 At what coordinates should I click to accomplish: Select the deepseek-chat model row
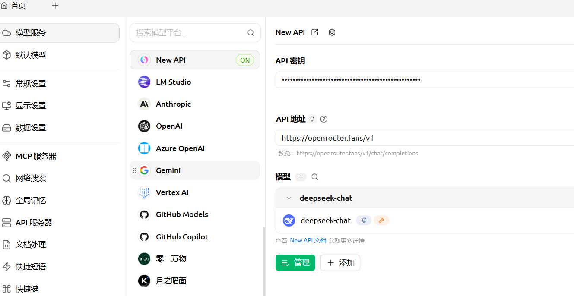point(425,220)
